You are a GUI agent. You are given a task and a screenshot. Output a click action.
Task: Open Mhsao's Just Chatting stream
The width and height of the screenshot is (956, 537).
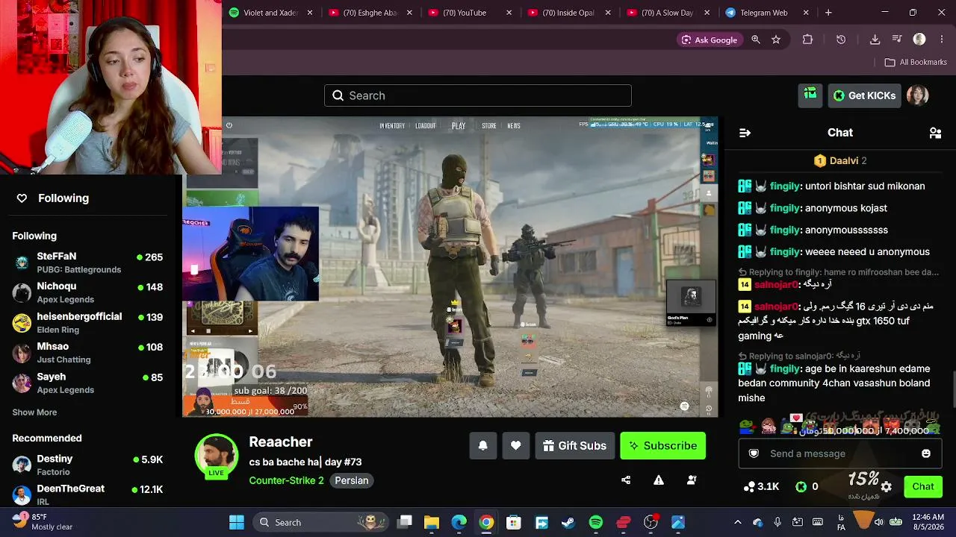click(88, 353)
